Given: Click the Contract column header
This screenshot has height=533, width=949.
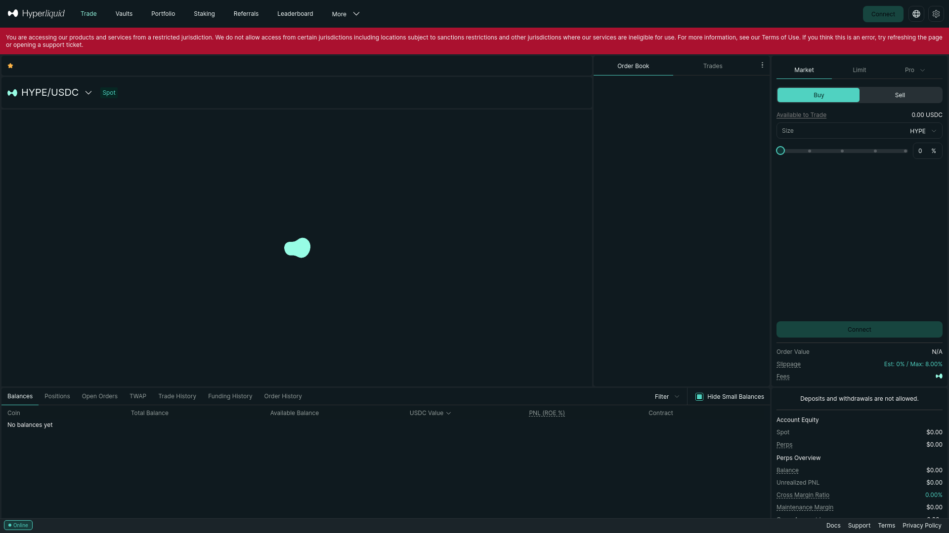Looking at the screenshot, I should pos(661,413).
